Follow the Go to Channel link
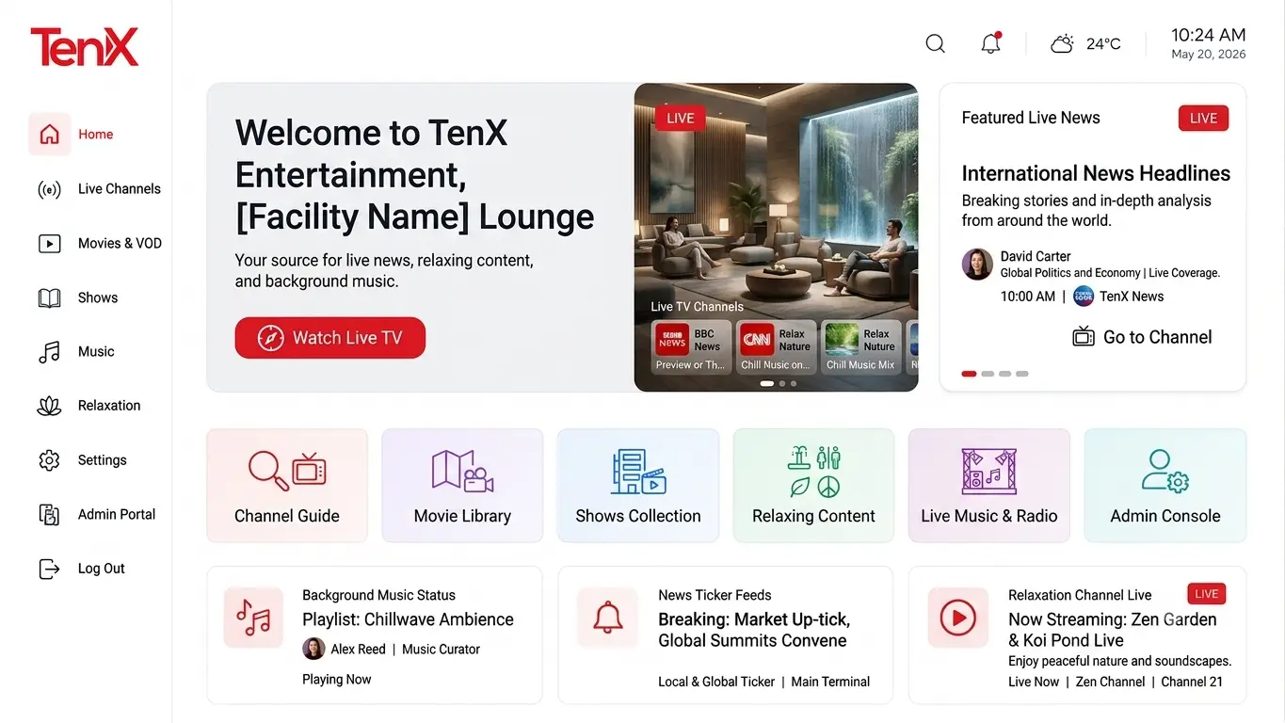1285x723 pixels. coord(1142,337)
